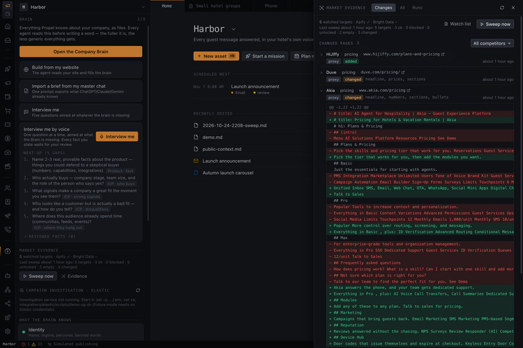Expand the HiJiffy changed page row
The width and height of the screenshot is (523, 348).
(322, 54)
